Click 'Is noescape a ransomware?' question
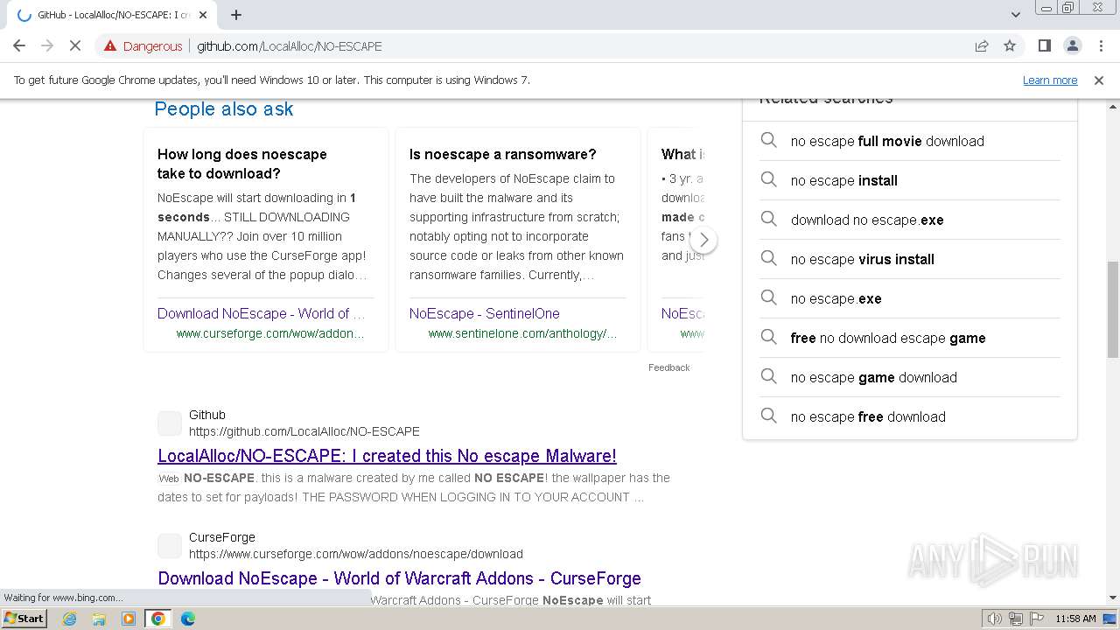Image resolution: width=1120 pixels, height=630 pixels. pyautogui.click(x=503, y=154)
